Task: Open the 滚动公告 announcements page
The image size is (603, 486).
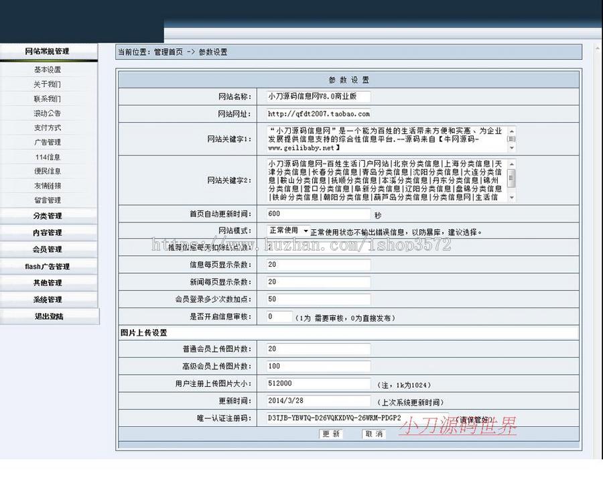Action: click(47, 113)
